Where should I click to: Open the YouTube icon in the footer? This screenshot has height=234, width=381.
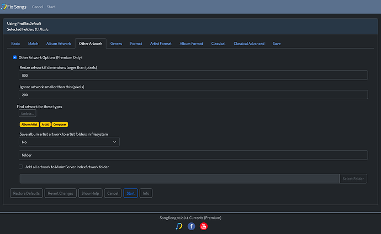click(x=204, y=226)
